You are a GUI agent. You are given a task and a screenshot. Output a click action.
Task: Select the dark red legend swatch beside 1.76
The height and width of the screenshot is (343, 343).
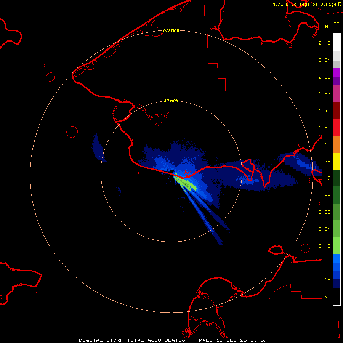(337, 111)
